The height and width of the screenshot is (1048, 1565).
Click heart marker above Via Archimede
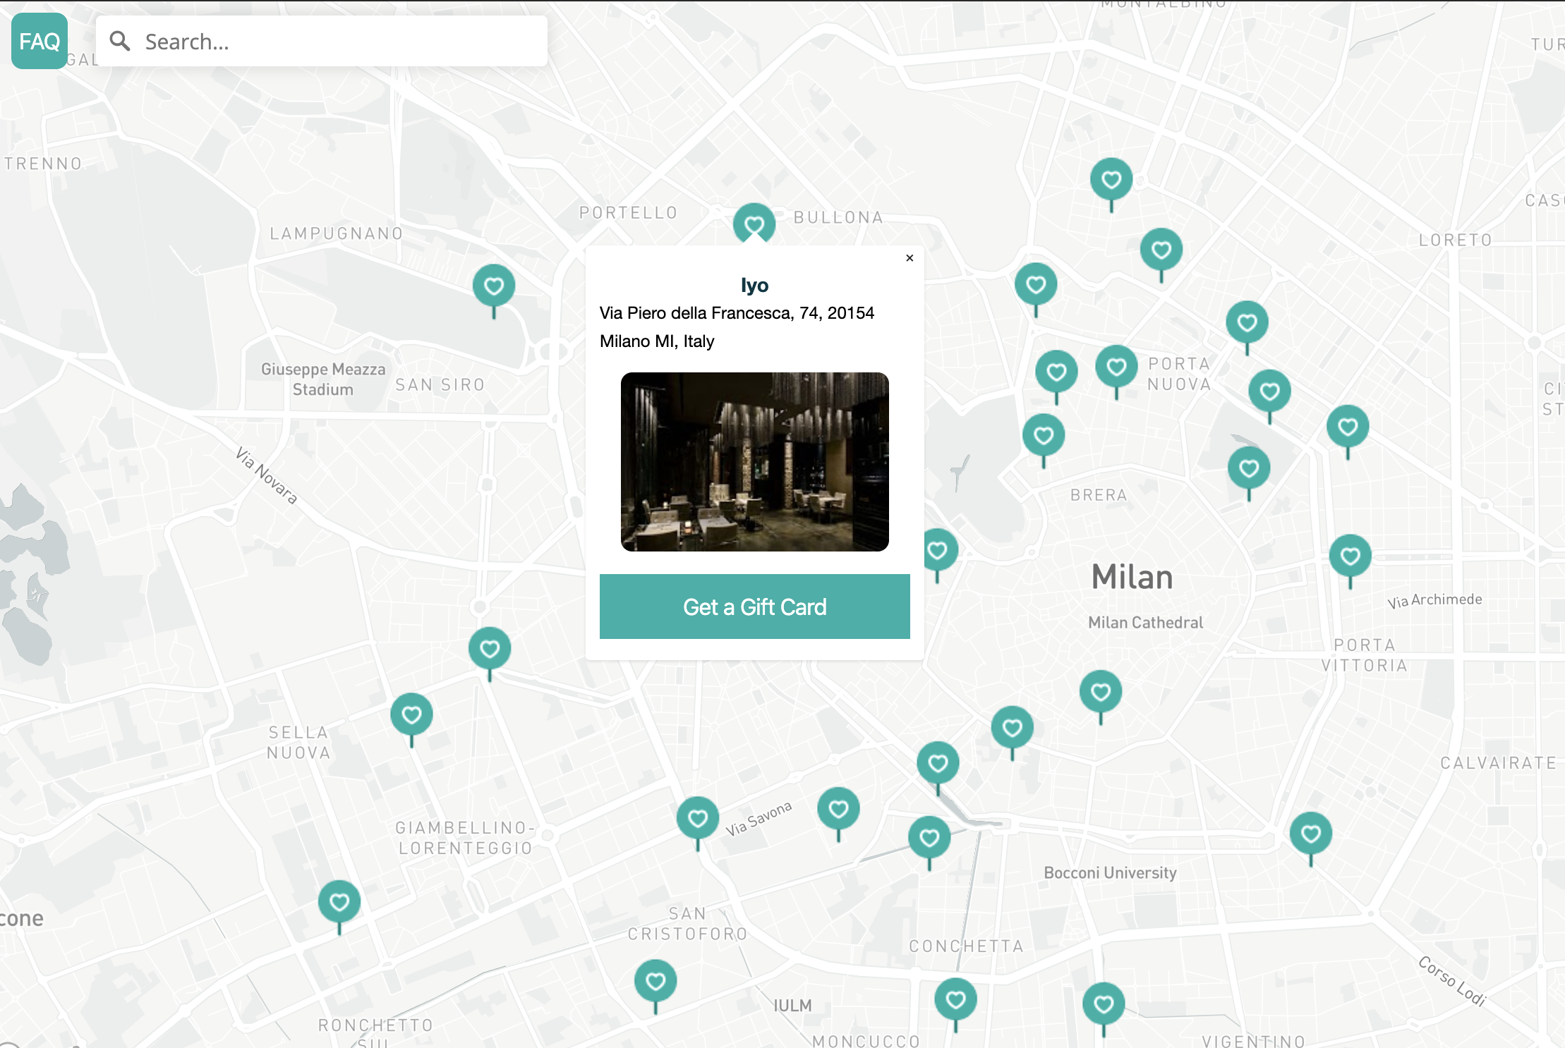[x=1350, y=556]
